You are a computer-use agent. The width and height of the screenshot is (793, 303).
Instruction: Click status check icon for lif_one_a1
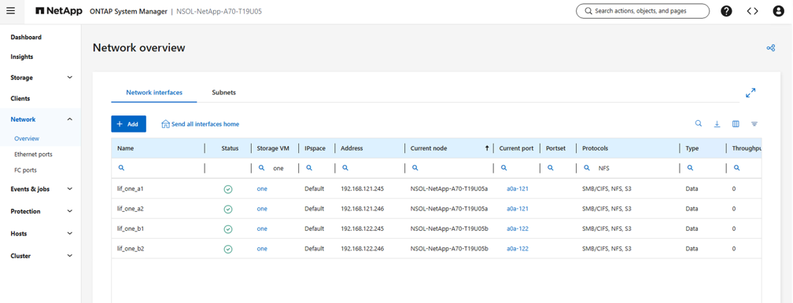pos(228,189)
